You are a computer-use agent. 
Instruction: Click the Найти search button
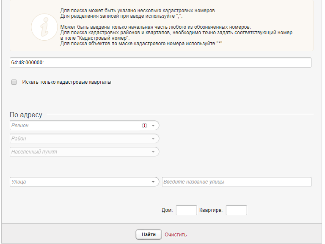149,234
